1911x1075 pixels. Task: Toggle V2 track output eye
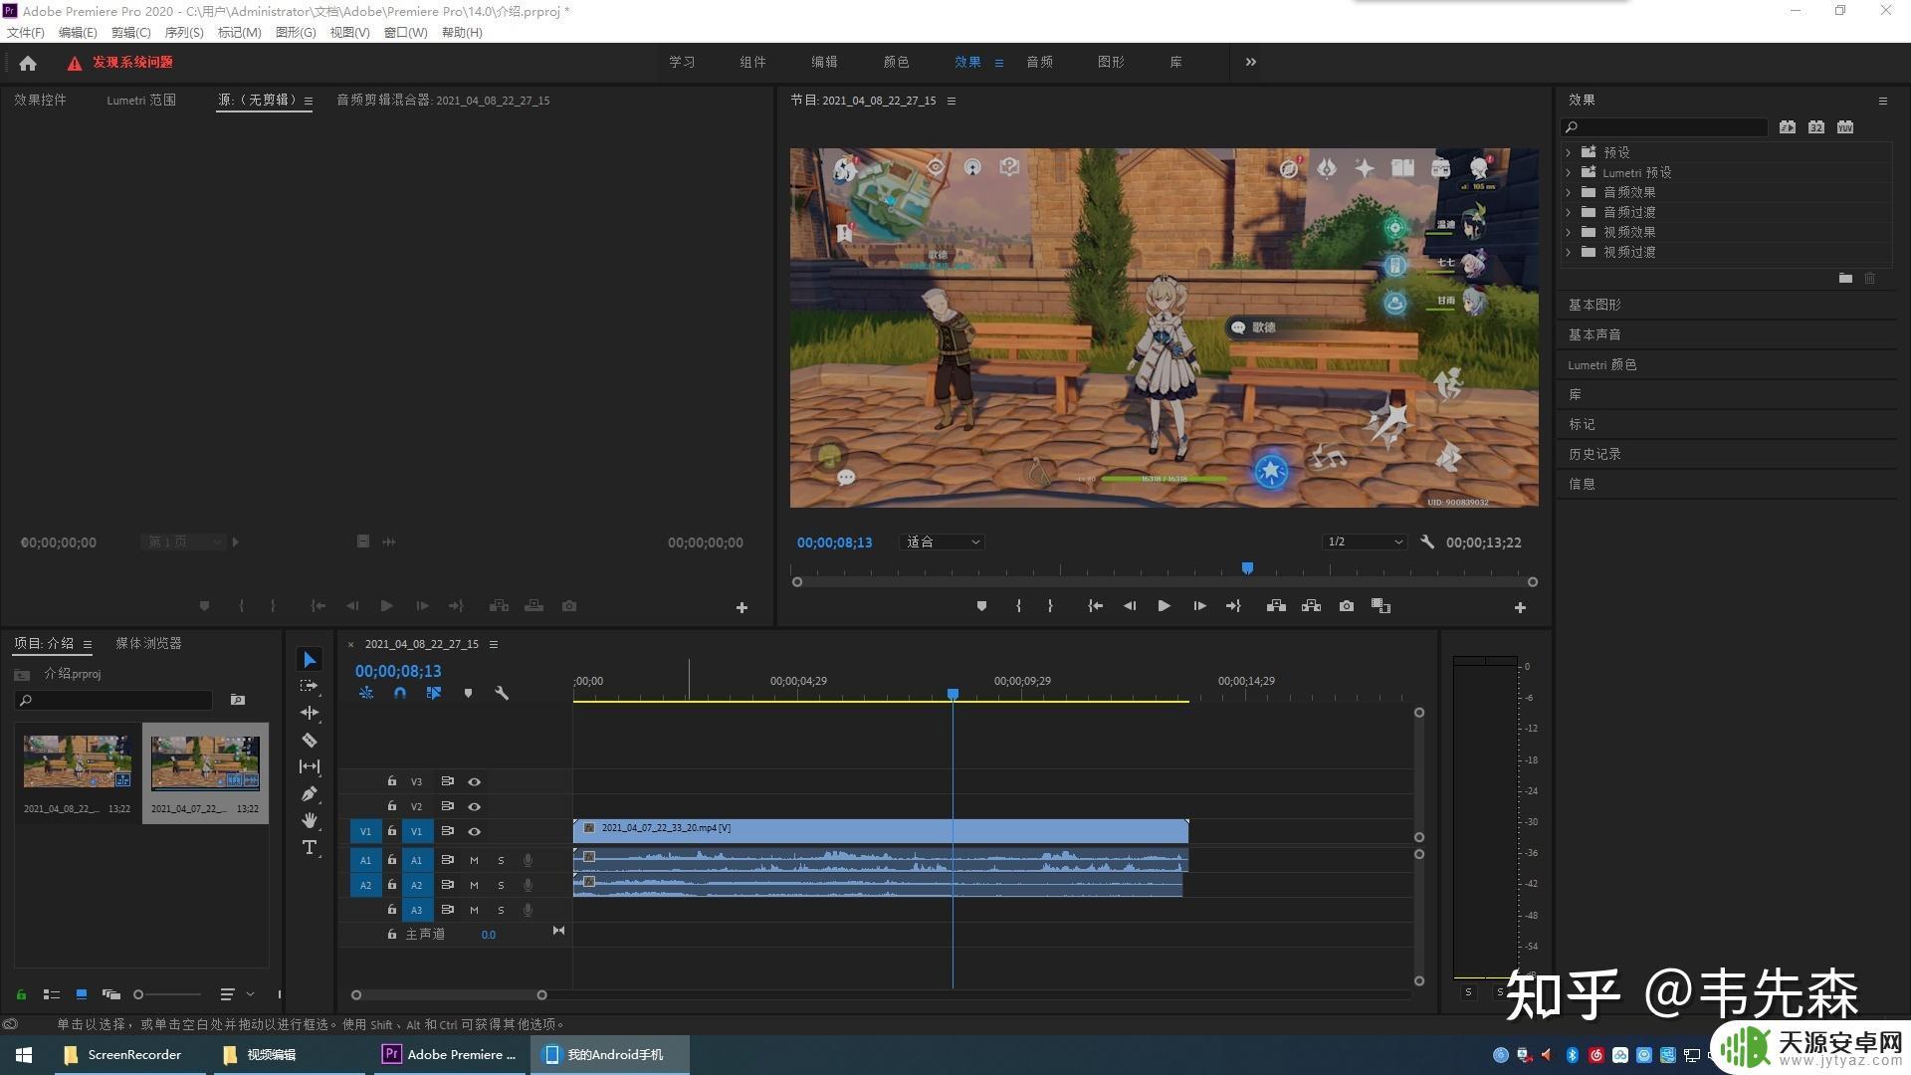pyautogui.click(x=474, y=807)
